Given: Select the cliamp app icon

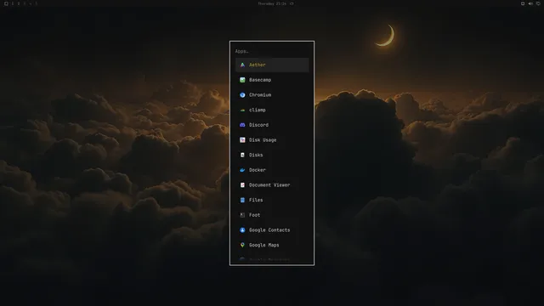Looking at the screenshot, I should 242,110.
